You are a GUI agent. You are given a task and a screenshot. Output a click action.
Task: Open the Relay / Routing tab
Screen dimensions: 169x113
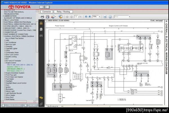tap(63, 12)
